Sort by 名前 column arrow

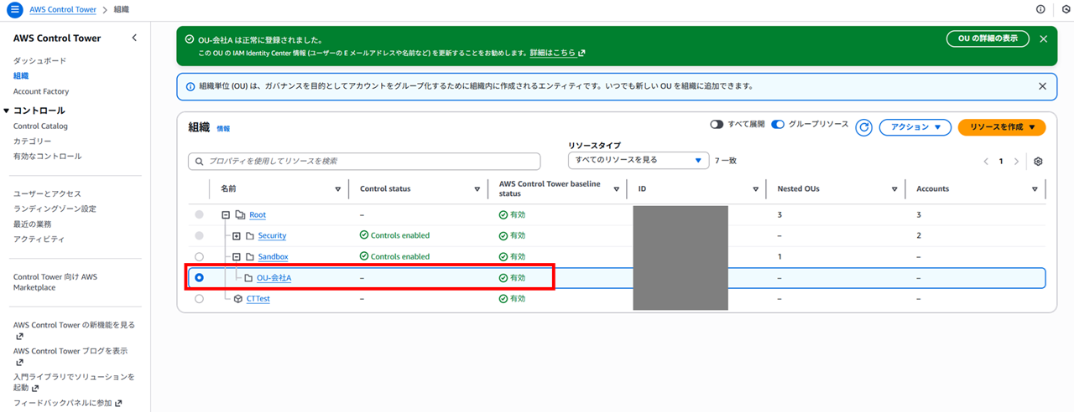click(338, 189)
